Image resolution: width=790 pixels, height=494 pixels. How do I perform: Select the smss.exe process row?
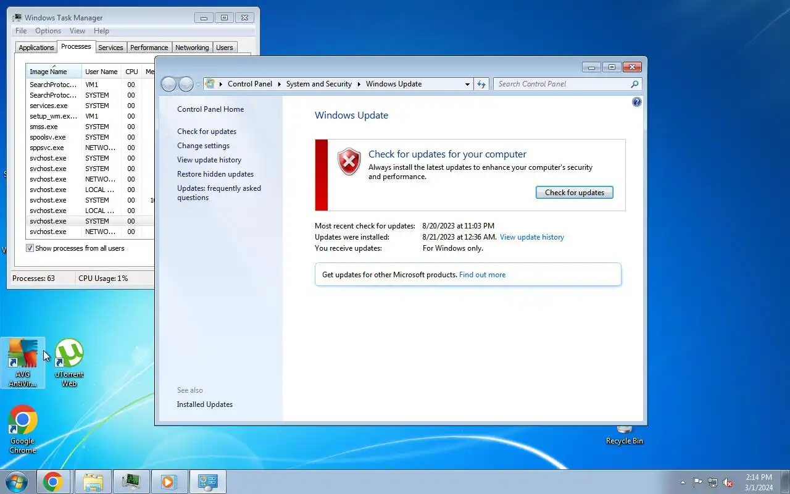(89, 127)
